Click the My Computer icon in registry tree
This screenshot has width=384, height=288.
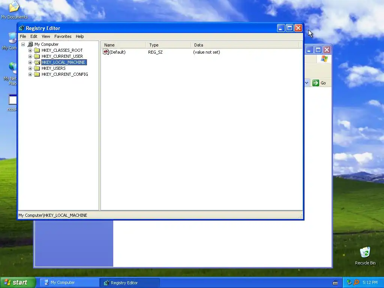30,44
